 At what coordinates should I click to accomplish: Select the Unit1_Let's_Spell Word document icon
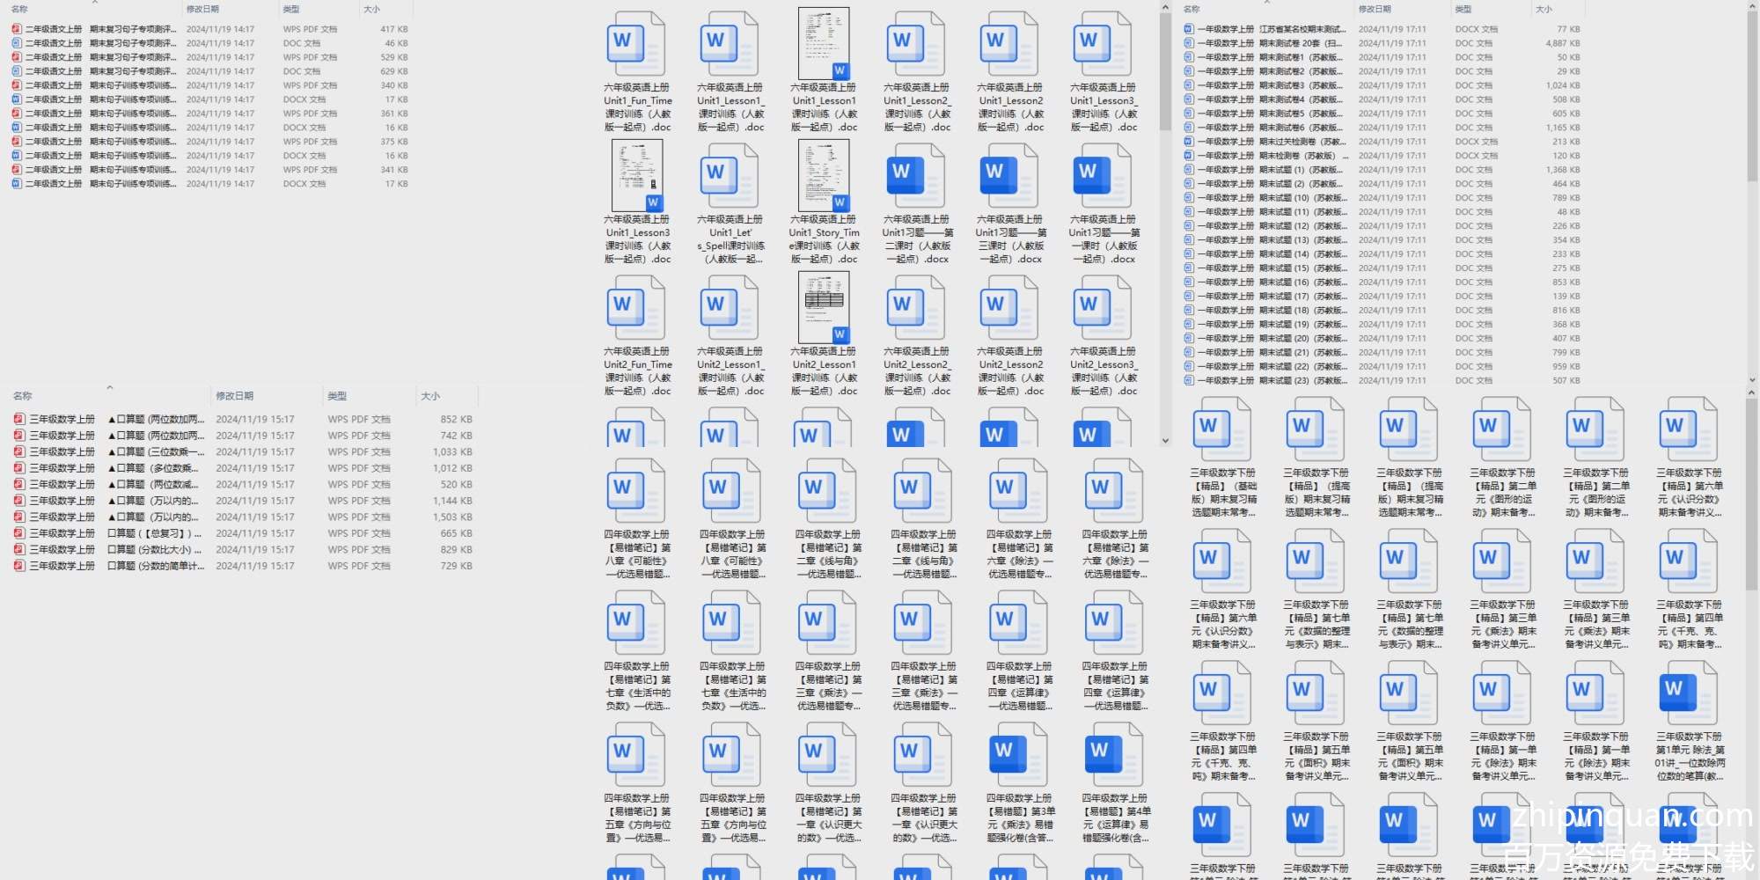[x=729, y=175]
